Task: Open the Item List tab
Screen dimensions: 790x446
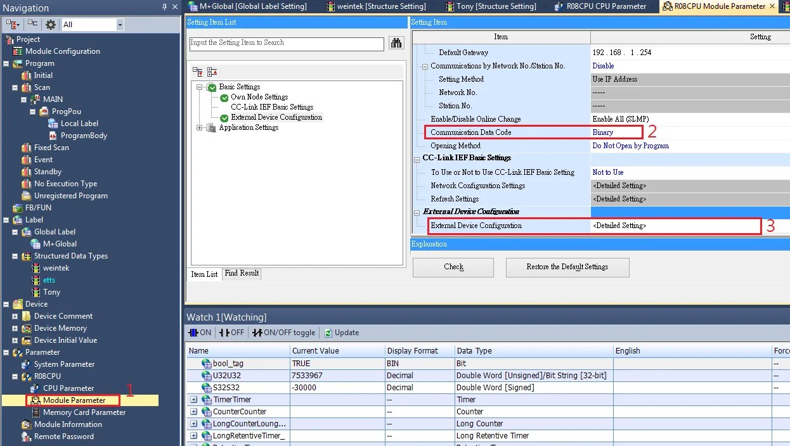Action: (x=205, y=274)
